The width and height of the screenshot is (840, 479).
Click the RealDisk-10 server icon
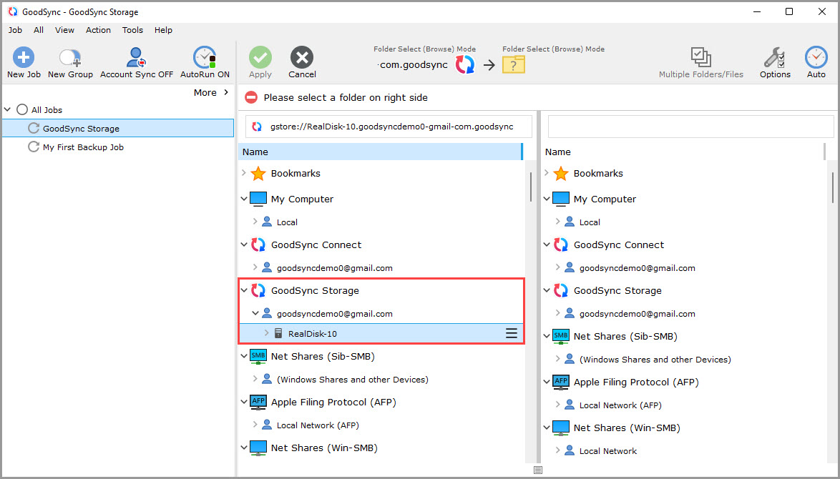pos(278,333)
